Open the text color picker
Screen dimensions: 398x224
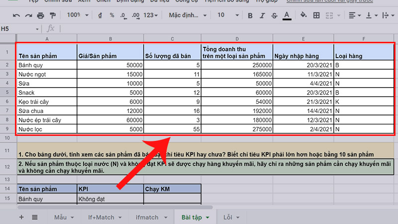[287, 16]
